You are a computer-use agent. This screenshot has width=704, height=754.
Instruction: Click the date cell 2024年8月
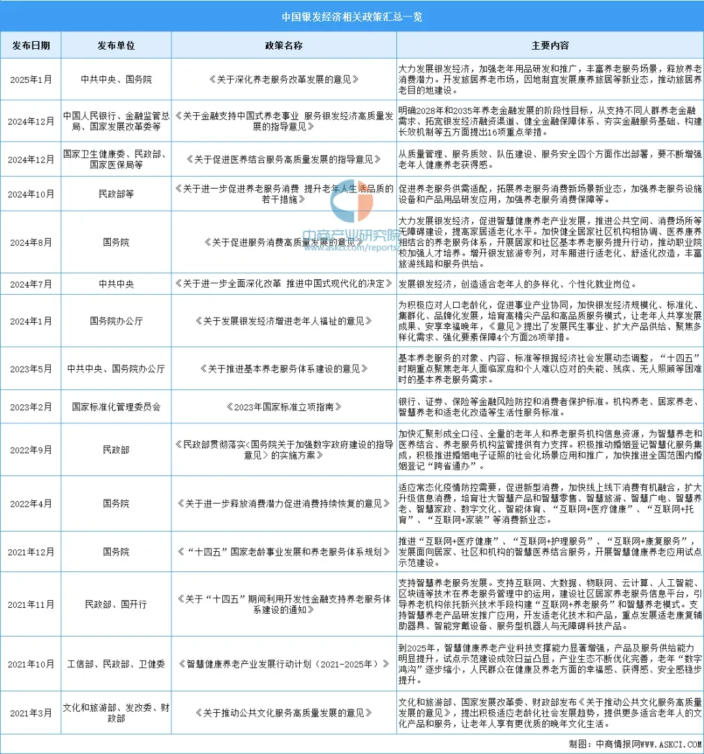(31, 243)
